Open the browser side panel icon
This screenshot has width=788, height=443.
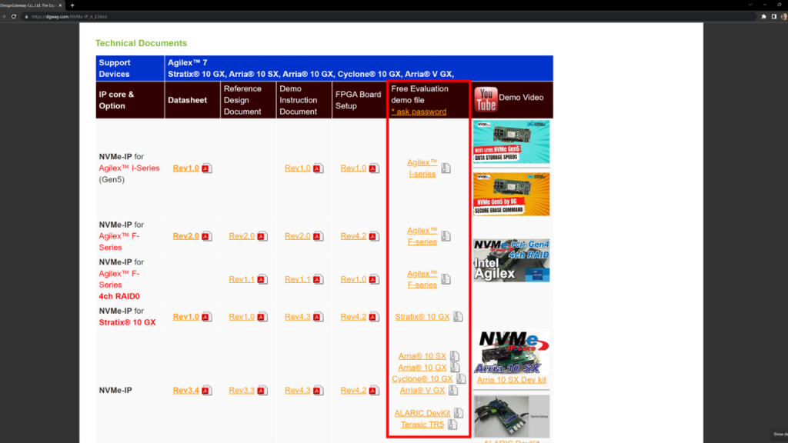click(774, 17)
